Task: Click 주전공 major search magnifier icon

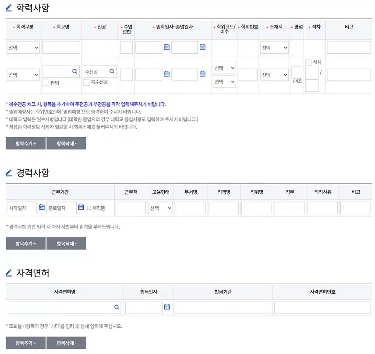Action: coord(112,71)
